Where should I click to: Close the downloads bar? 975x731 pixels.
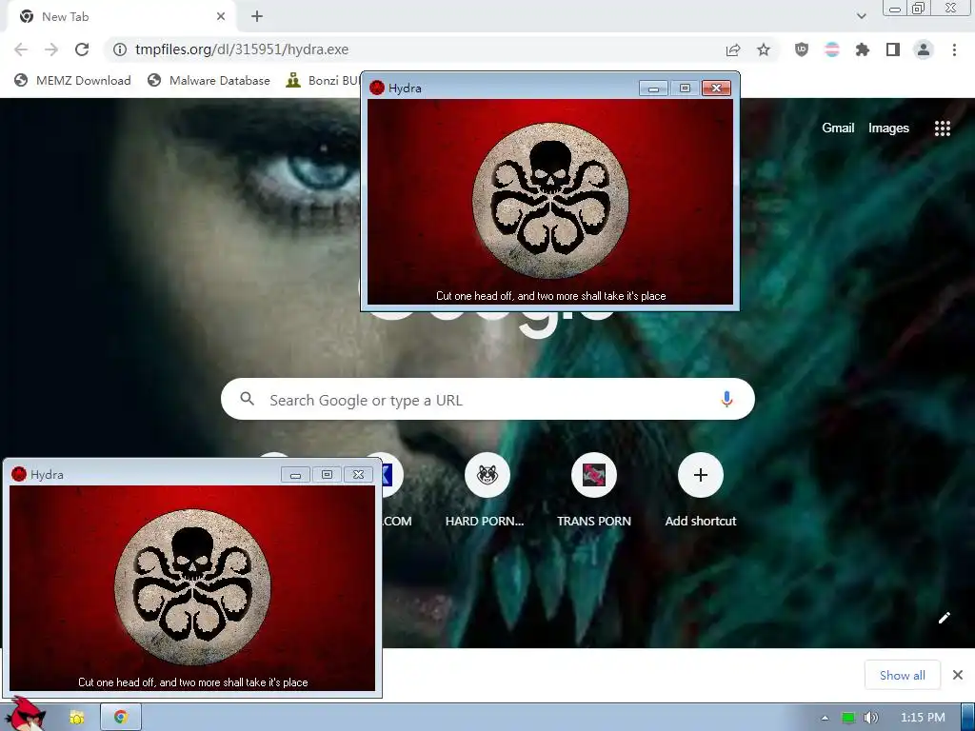click(958, 675)
